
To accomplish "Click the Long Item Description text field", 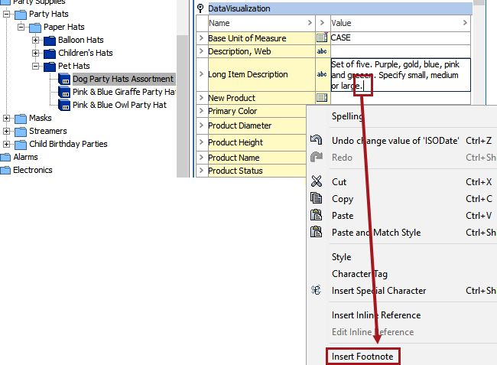I will click(x=400, y=75).
